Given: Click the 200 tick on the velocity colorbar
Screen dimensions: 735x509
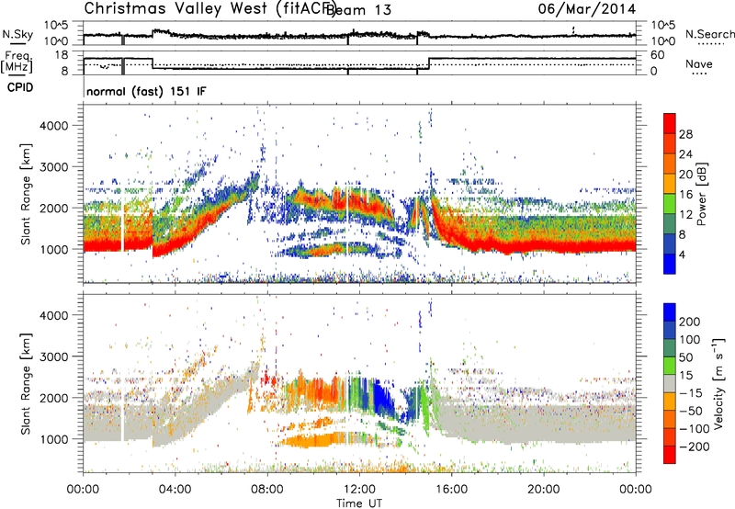Looking at the screenshot, I should pos(690,322).
